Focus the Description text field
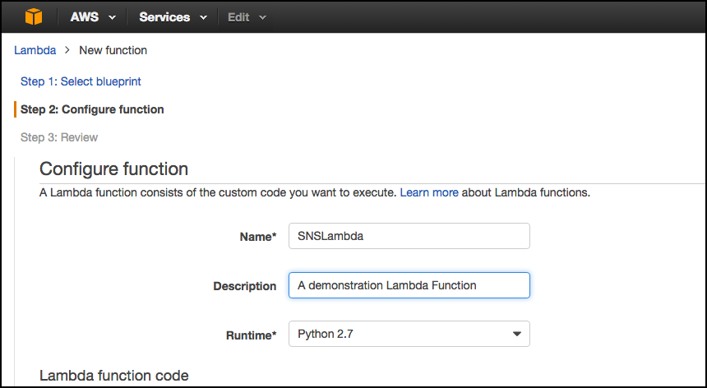The height and width of the screenshot is (388, 707). click(x=409, y=285)
